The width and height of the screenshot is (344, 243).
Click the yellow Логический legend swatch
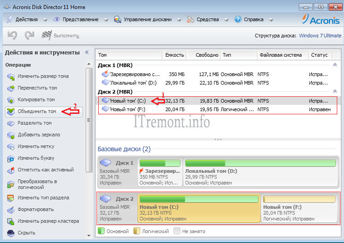coord(137,231)
